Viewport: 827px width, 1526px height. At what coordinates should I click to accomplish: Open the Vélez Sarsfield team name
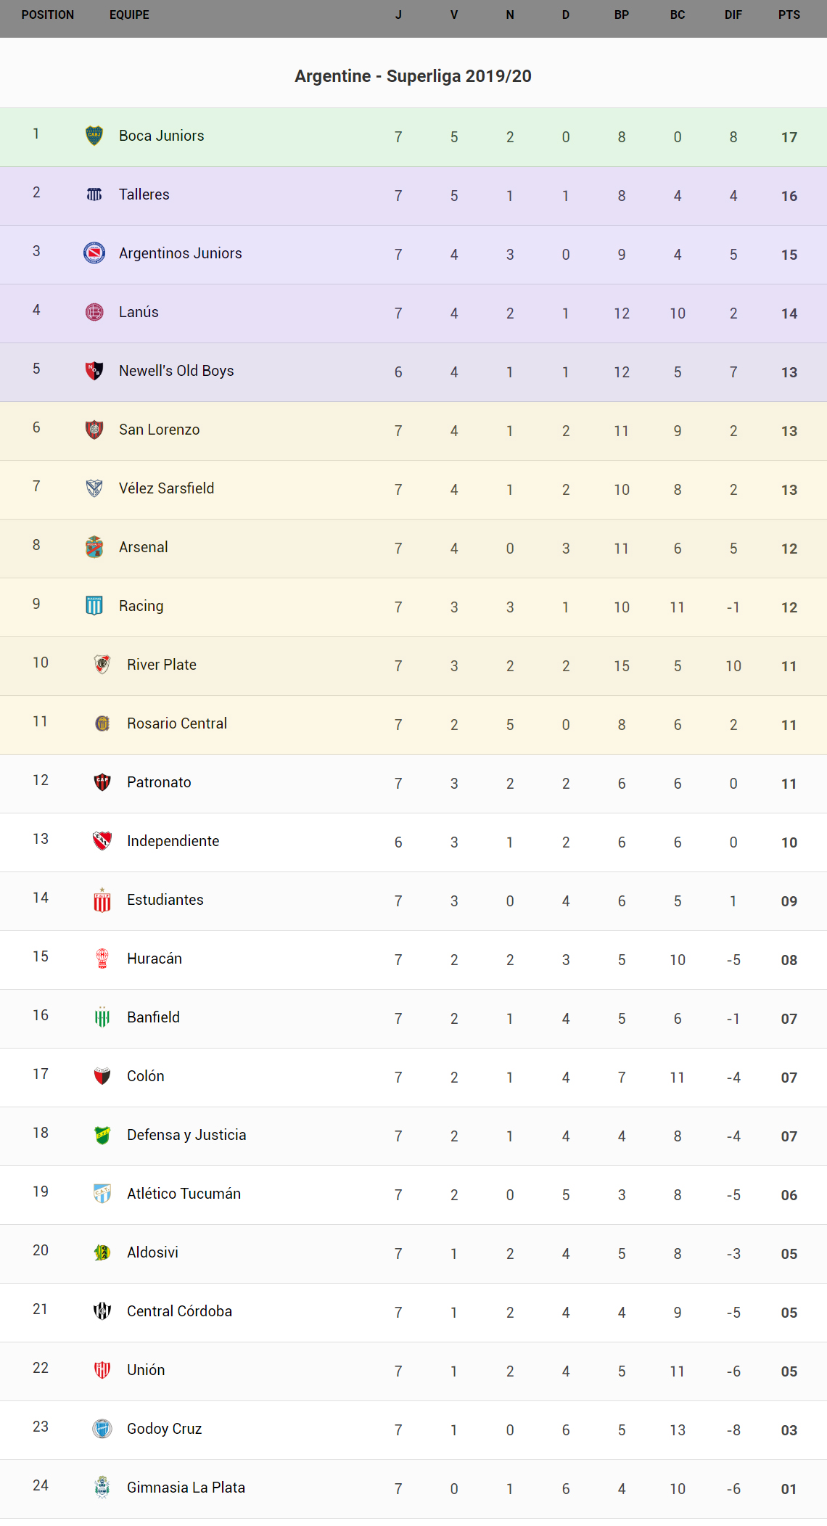click(166, 488)
